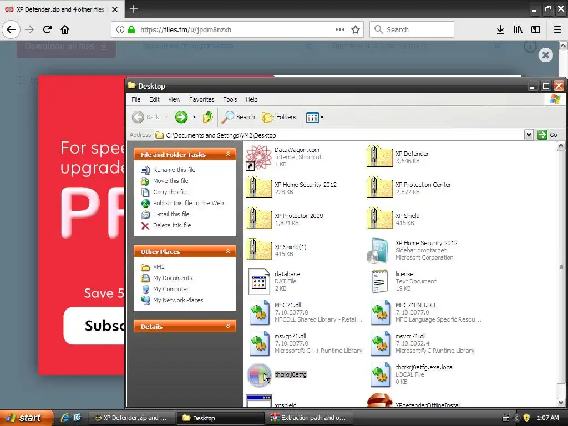Bookmark the page with the star icon
The image size is (568, 426).
pos(356,29)
